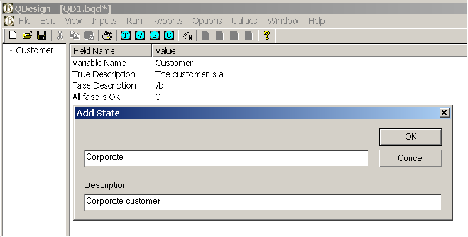Click Cancel in the Add State dialog
The height and width of the screenshot is (237, 468).
(411, 158)
